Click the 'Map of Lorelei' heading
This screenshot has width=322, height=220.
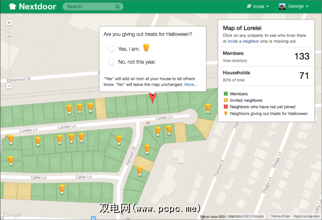point(242,28)
